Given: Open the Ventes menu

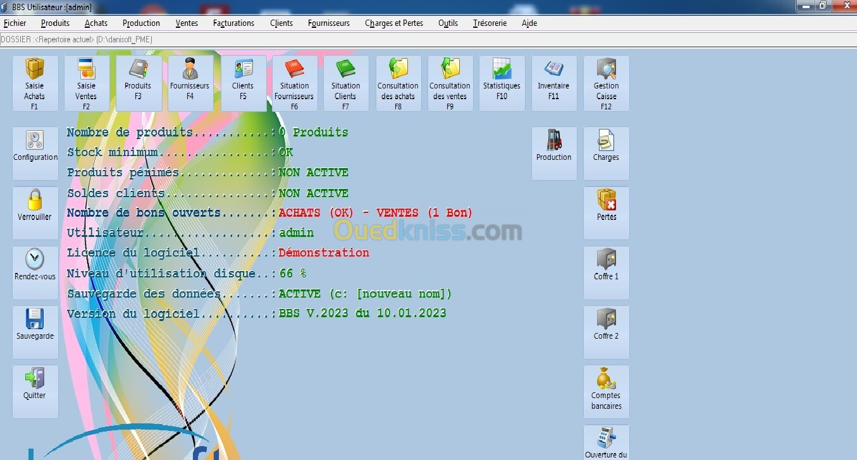Looking at the screenshot, I should point(187,23).
